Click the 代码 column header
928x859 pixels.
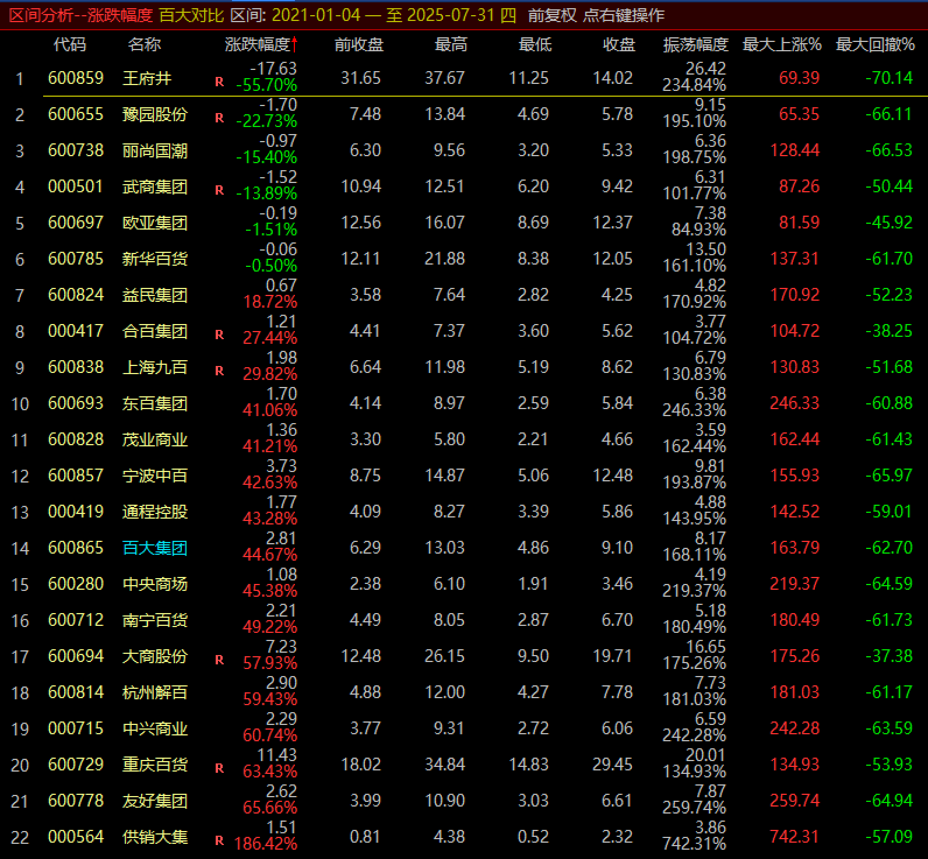tap(69, 44)
